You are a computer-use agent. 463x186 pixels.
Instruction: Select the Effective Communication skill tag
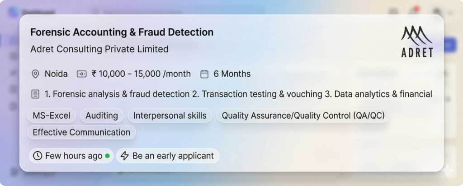[x=81, y=132]
